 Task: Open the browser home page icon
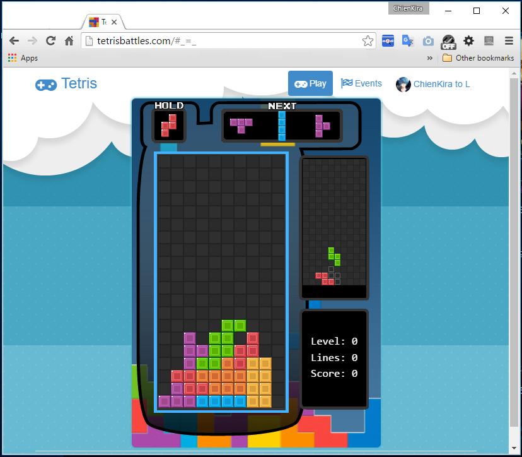click(69, 40)
